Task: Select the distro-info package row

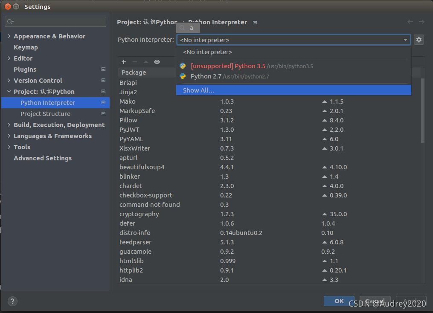Action: (x=269, y=233)
